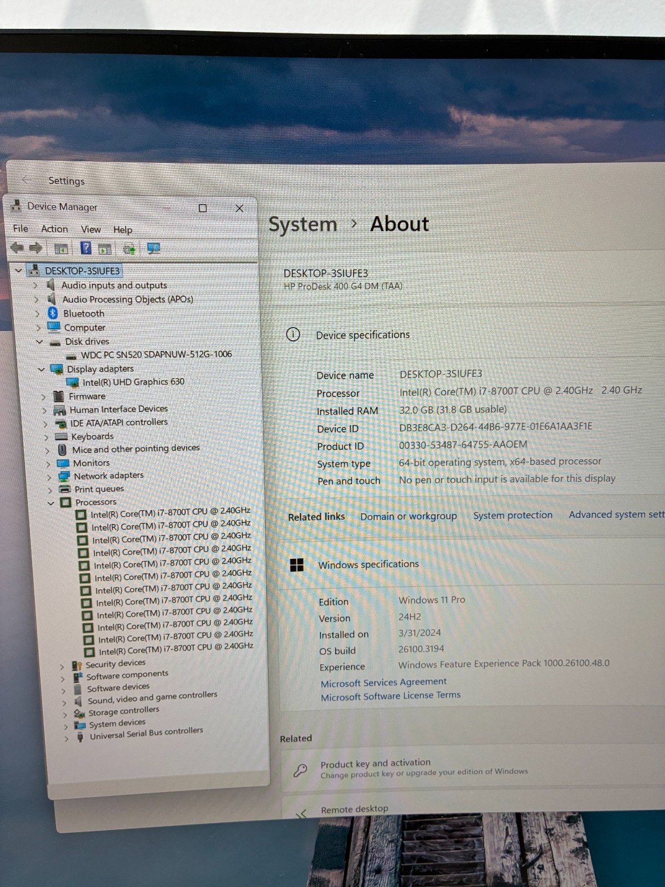The height and width of the screenshot is (887, 665).
Task: Open Microsoft Services Agreement link
Action: [383, 683]
